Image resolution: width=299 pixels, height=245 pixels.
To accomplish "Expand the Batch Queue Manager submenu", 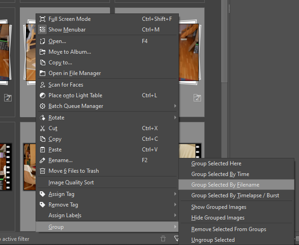I will 76,106.
